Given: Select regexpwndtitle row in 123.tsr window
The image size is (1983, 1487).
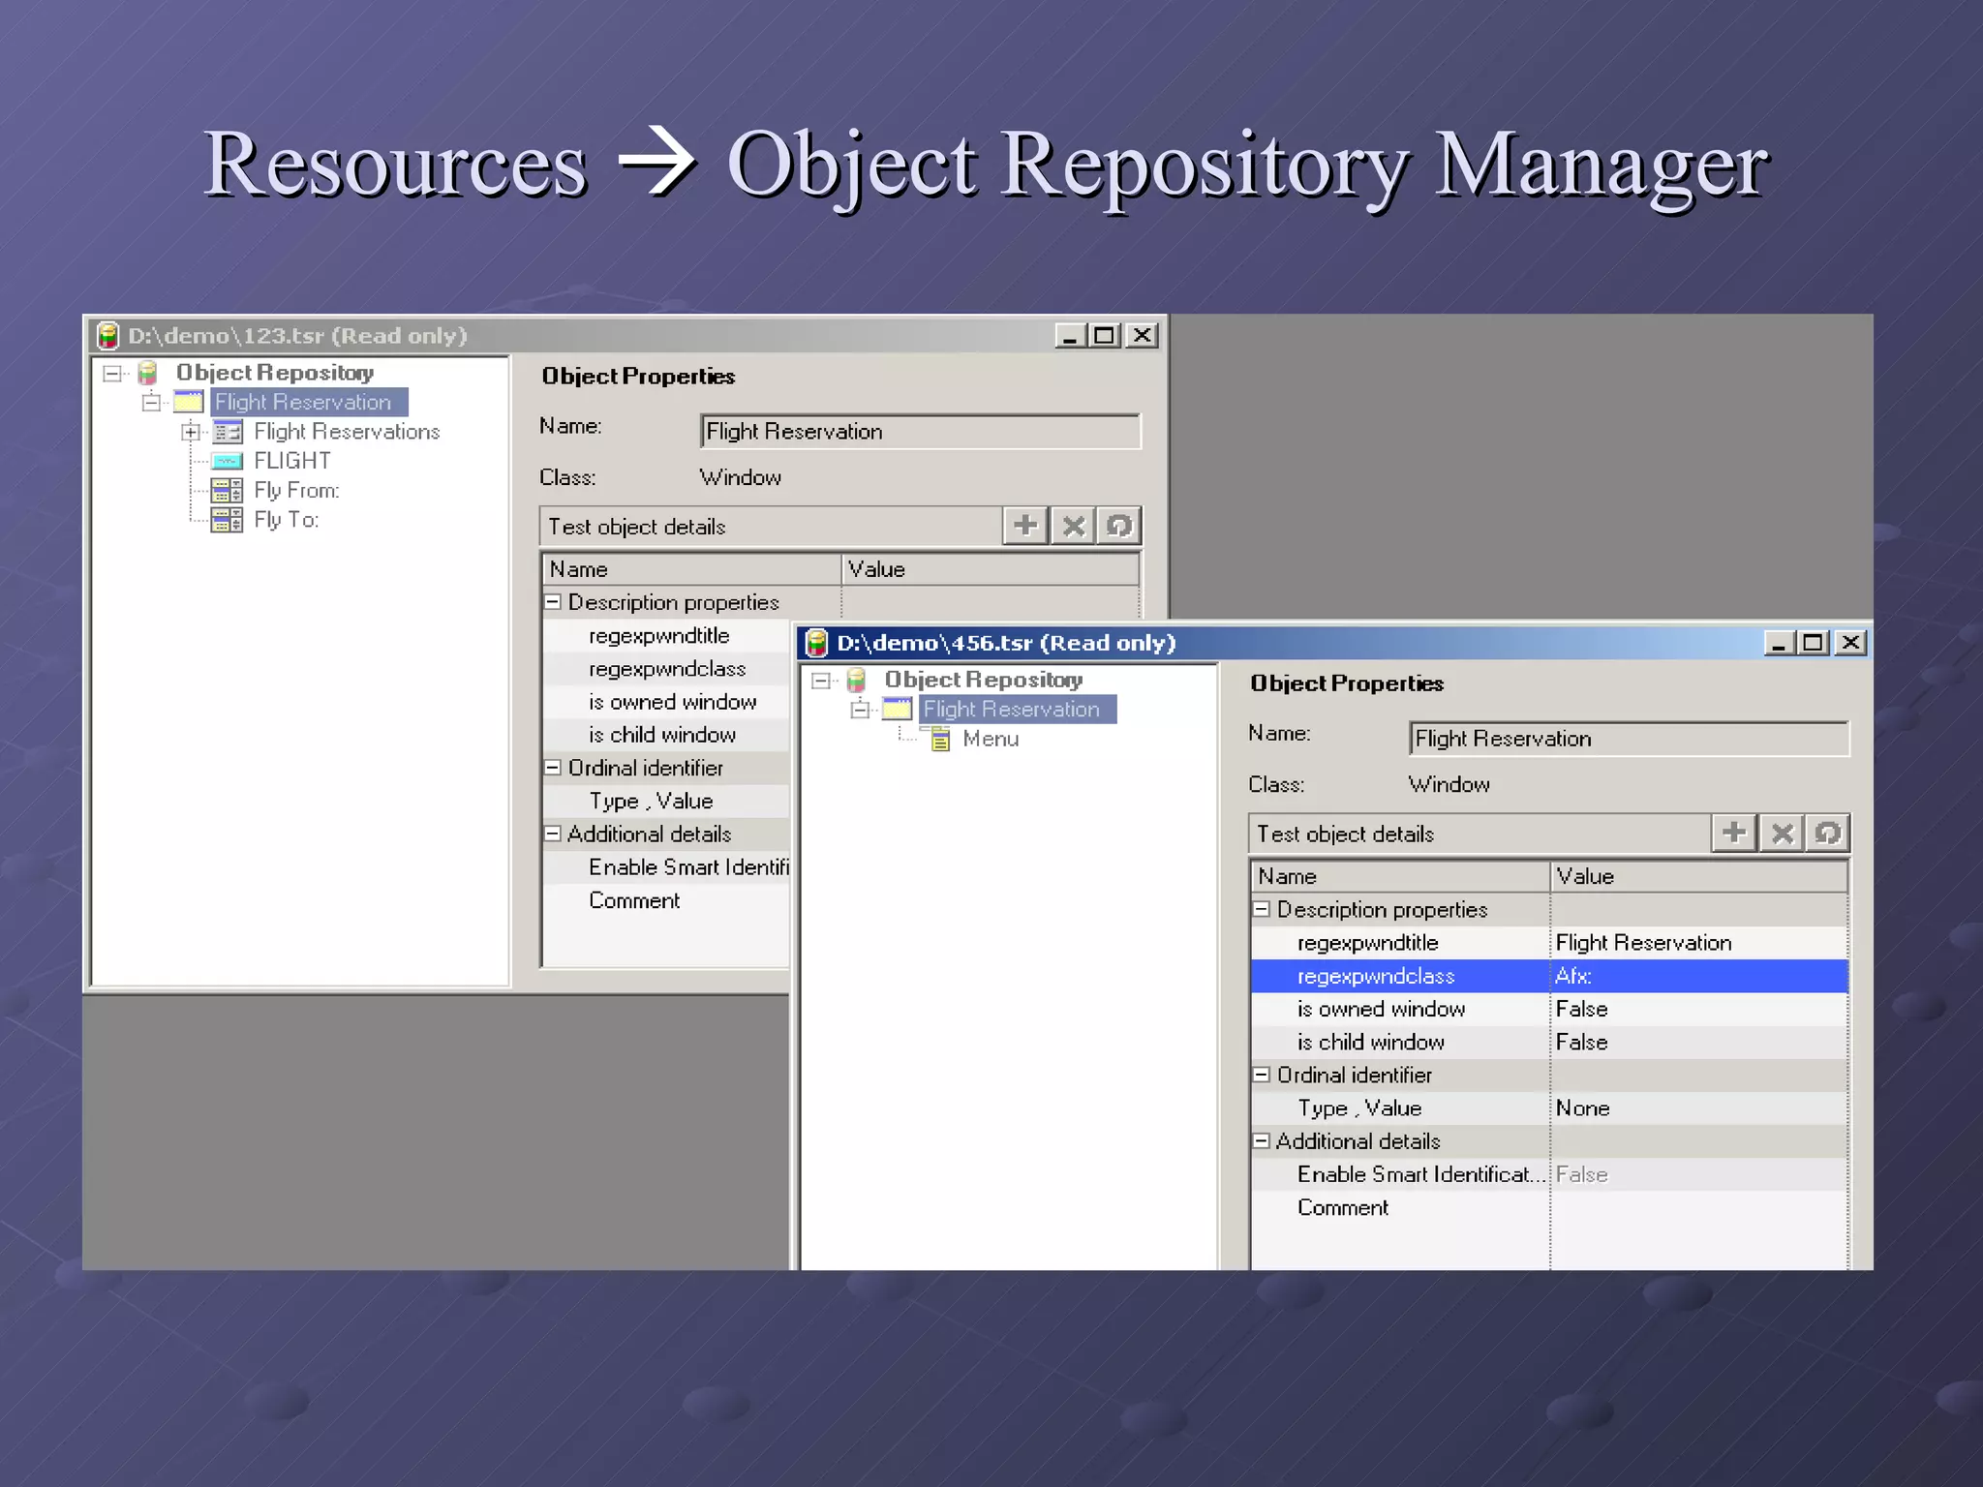Looking at the screenshot, I should pos(667,636).
